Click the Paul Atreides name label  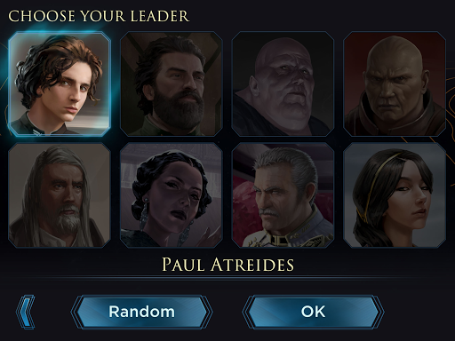click(x=227, y=265)
